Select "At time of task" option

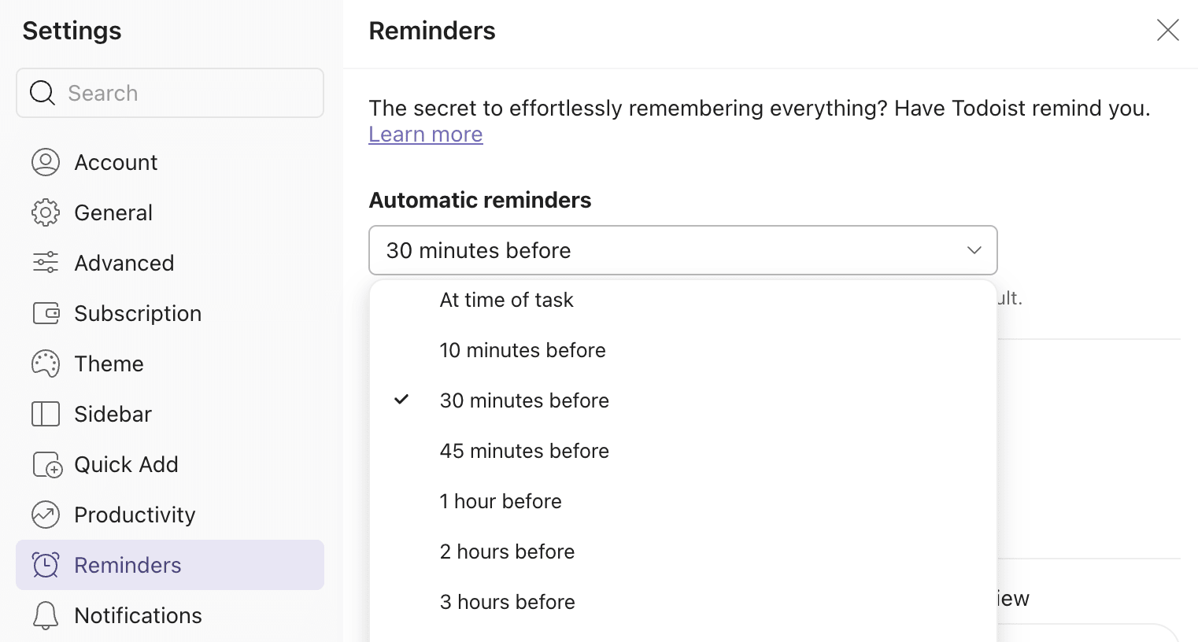point(507,300)
